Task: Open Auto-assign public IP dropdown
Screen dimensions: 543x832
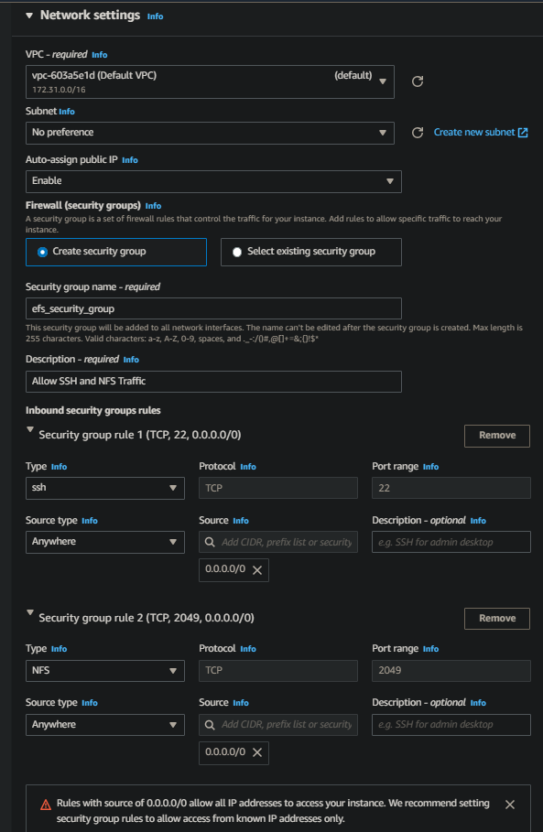Action: (213, 181)
